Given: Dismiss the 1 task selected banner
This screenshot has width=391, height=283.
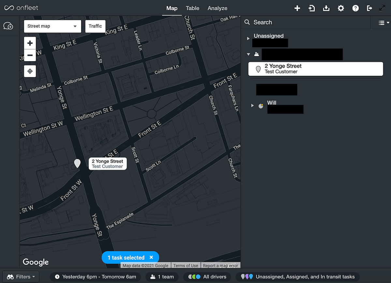Looking at the screenshot, I should (x=151, y=257).
